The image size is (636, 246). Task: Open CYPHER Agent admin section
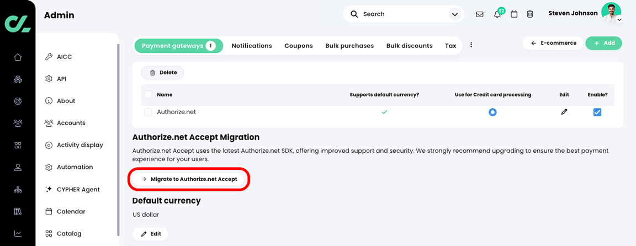point(77,189)
